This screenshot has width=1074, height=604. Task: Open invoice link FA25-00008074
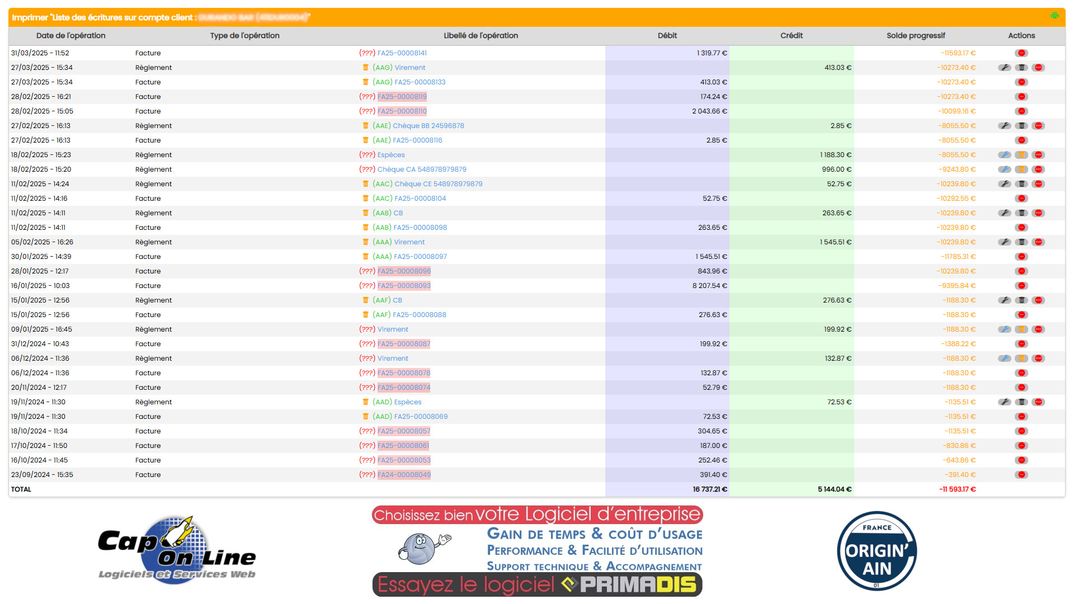(404, 388)
